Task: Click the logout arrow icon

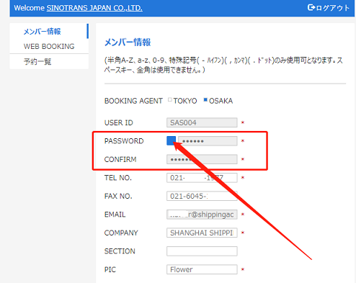Action: [x=311, y=8]
